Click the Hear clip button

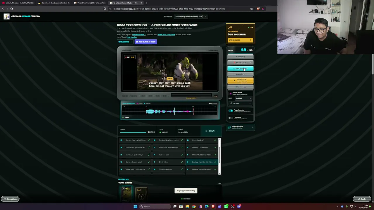coord(240,57)
